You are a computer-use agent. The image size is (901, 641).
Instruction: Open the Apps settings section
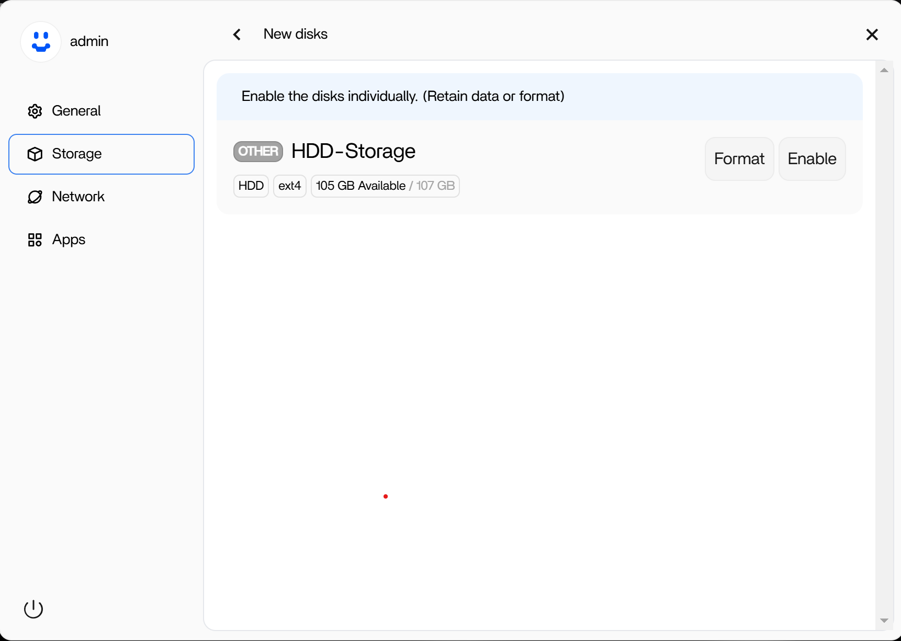(102, 239)
